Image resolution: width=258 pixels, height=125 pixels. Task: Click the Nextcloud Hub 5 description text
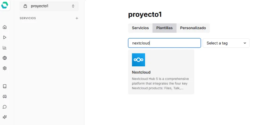(160, 83)
